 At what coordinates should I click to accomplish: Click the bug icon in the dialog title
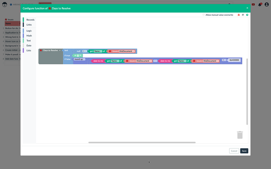pyautogui.click(x=50, y=8)
